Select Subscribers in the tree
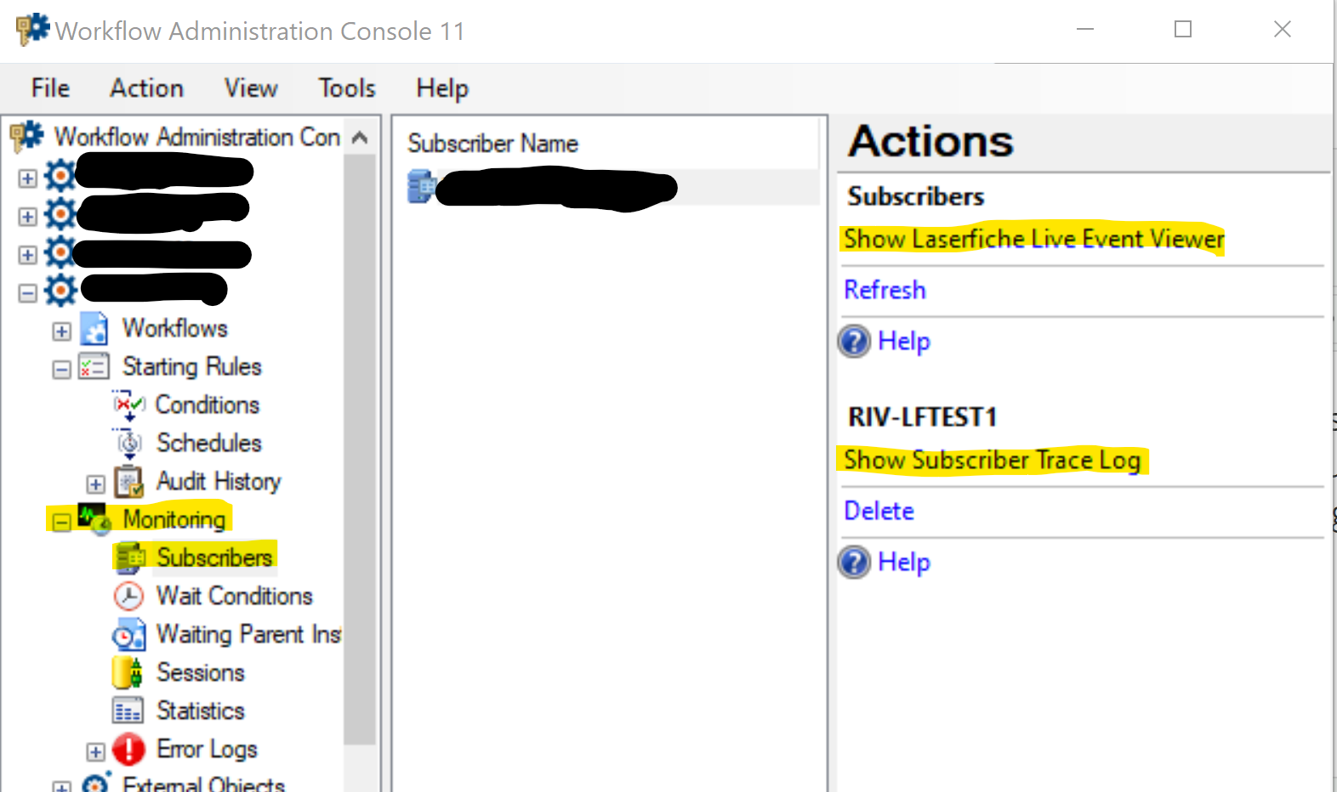Viewport: 1337px width, 792px height. pyautogui.click(x=214, y=557)
